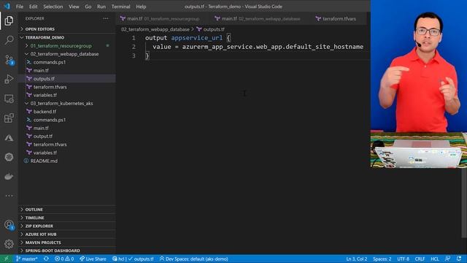This screenshot has height=263, width=467.
Task: Open output.tf in kubernetes_aks folder
Action: coord(43,136)
